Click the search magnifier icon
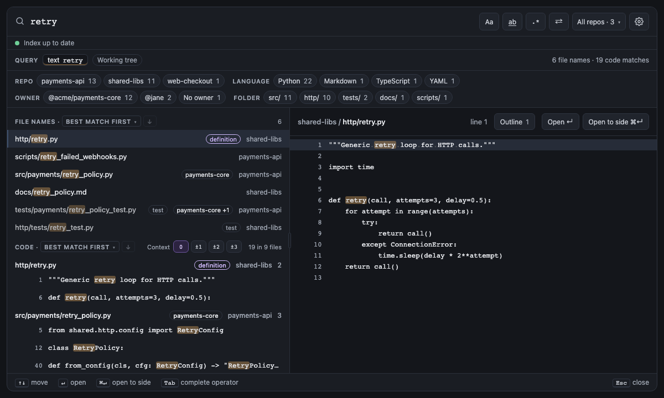Image resolution: width=664 pixels, height=398 pixels. pyautogui.click(x=20, y=22)
